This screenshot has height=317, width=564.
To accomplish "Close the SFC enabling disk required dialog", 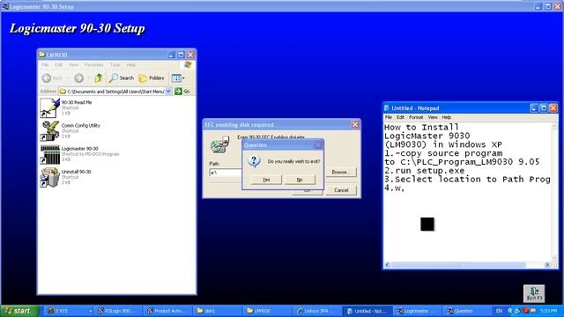I will (355, 124).
